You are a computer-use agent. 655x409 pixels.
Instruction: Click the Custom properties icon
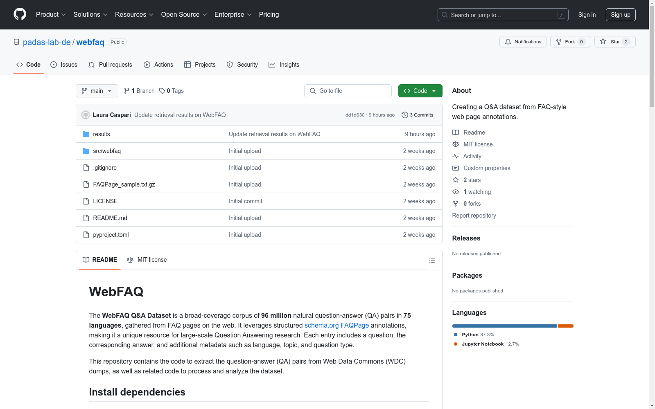(456, 168)
